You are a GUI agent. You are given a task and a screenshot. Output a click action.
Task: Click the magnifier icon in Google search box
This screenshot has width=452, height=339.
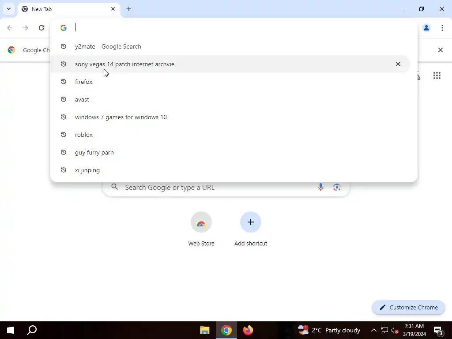pyautogui.click(x=114, y=187)
